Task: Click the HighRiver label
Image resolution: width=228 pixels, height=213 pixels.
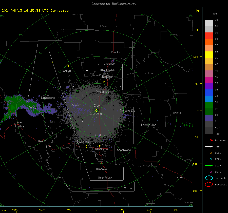Action: coord(105,178)
